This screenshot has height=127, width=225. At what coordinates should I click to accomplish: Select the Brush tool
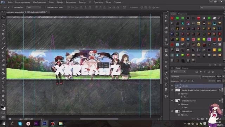pos(3,47)
